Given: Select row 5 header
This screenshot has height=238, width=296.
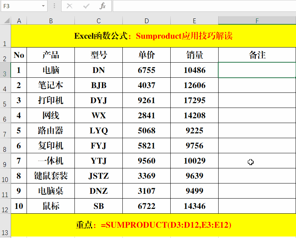Looking at the screenshot, I should [5, 100].
